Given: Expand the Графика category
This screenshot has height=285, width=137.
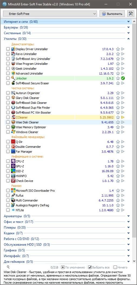Looking at the screenshot, I should point(128,250).
